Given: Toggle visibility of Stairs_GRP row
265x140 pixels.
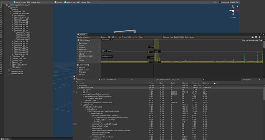Looking at the screenshot, I should click(x=1, y=60).
